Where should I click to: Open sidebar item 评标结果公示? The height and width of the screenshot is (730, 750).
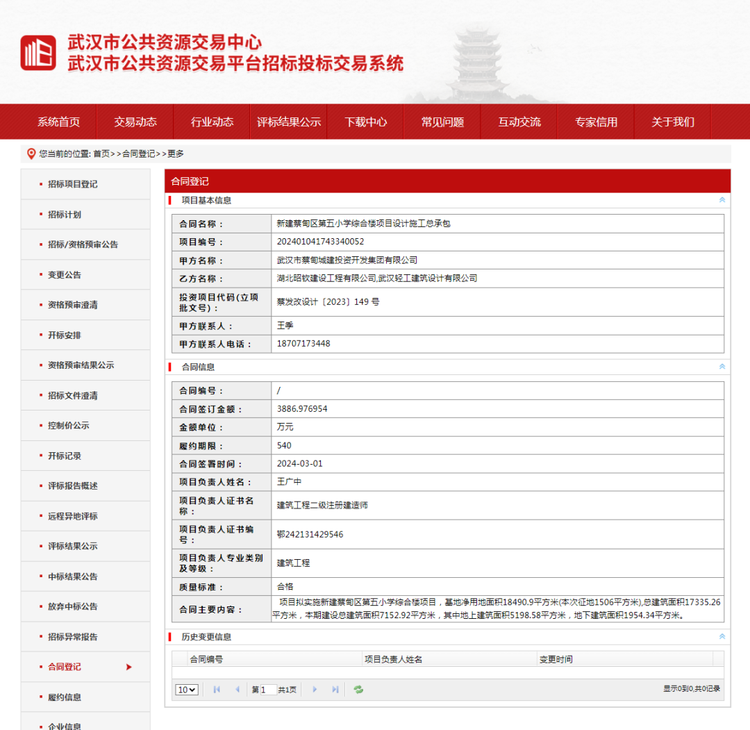tap(73, 546)
